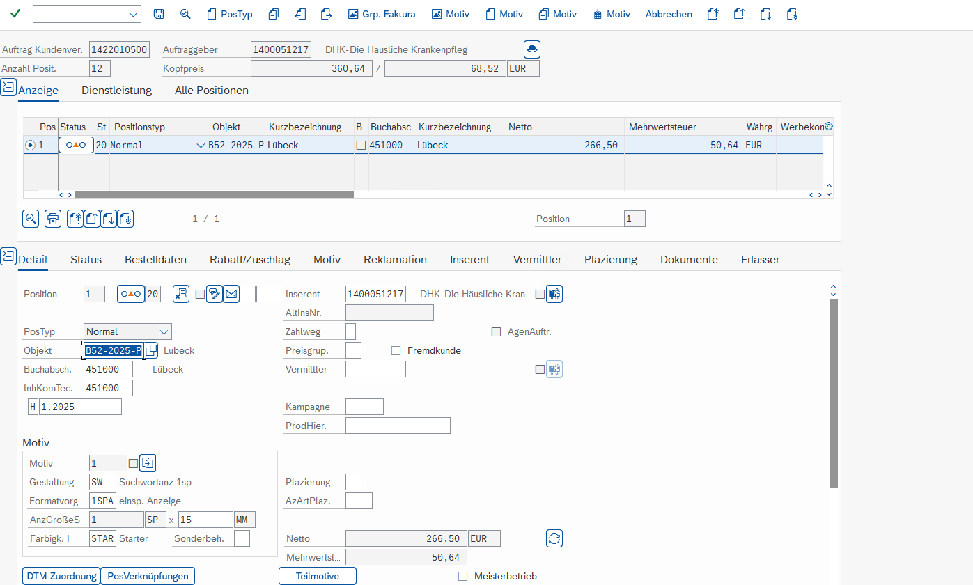Click the puzzle icon in the Vermittler row

pyautogui.click(x=554, y=369)
